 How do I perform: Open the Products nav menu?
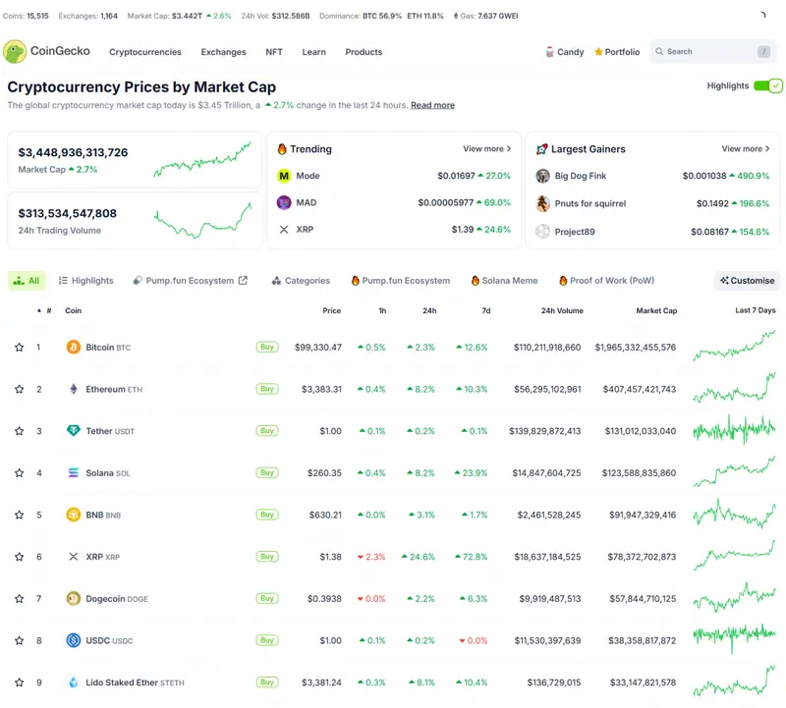[x=364, y=52]
